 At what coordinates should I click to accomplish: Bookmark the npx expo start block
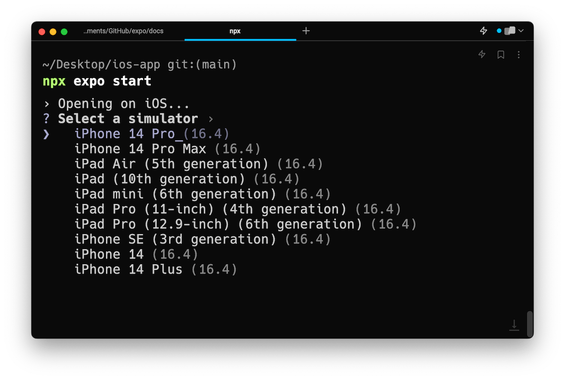coord(500,55)
